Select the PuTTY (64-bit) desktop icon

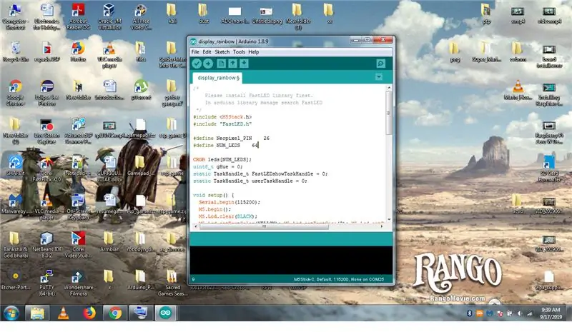coord(46,283)
